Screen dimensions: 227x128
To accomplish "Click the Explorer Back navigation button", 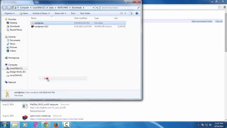I will 4,8.
